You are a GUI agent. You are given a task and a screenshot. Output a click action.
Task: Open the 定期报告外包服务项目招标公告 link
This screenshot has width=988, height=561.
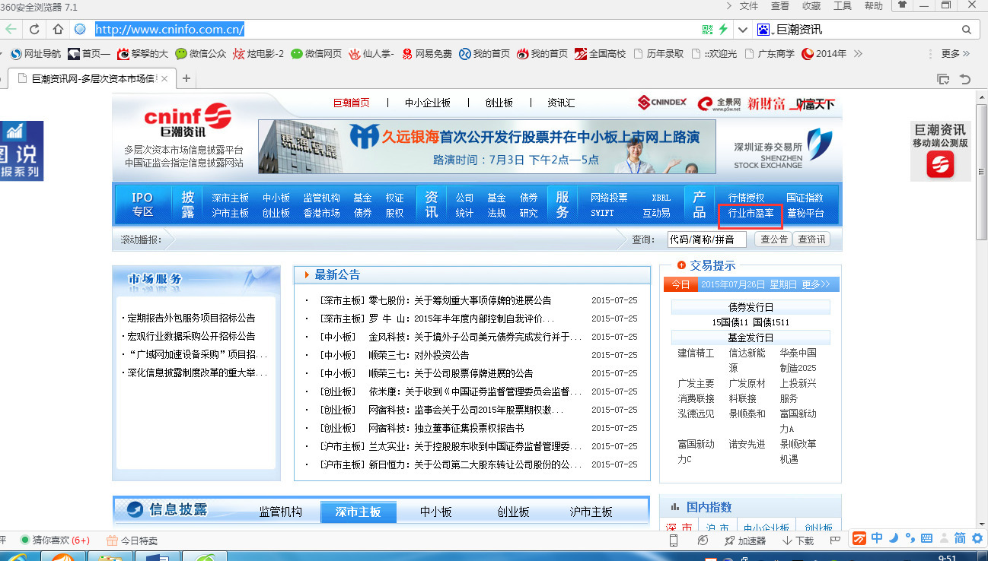click(x=191, y=318)
